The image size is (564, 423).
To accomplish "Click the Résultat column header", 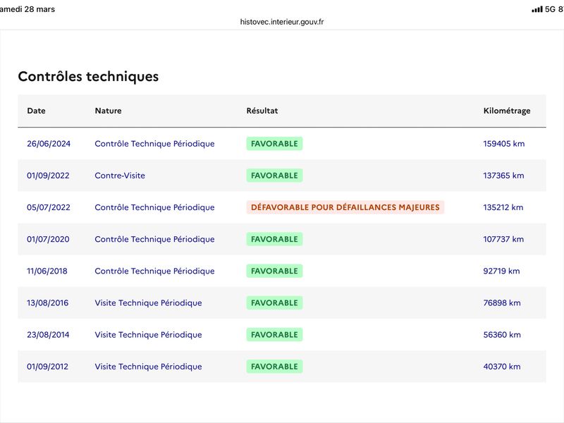I will [x=262, y=111].
